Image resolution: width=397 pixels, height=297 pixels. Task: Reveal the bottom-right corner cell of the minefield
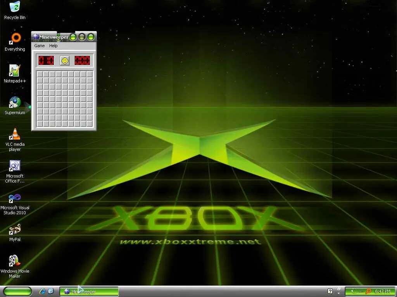pos(90,123)
